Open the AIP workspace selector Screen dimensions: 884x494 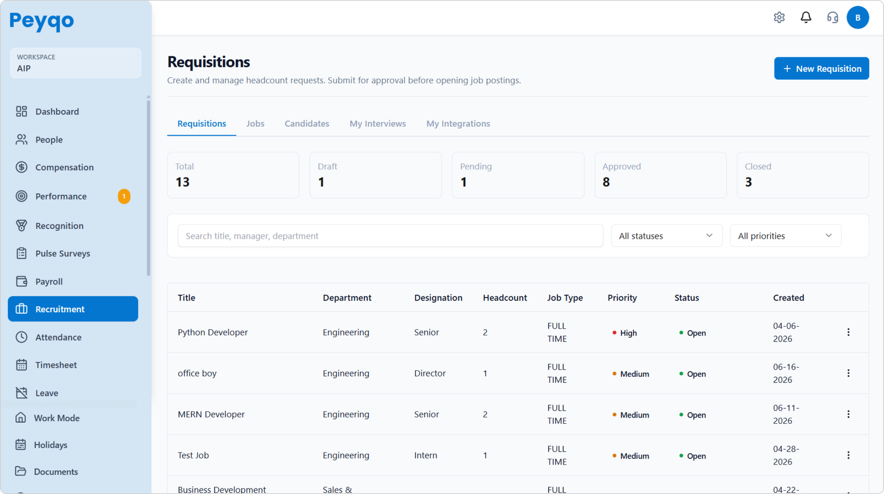[x=75, y=63]
